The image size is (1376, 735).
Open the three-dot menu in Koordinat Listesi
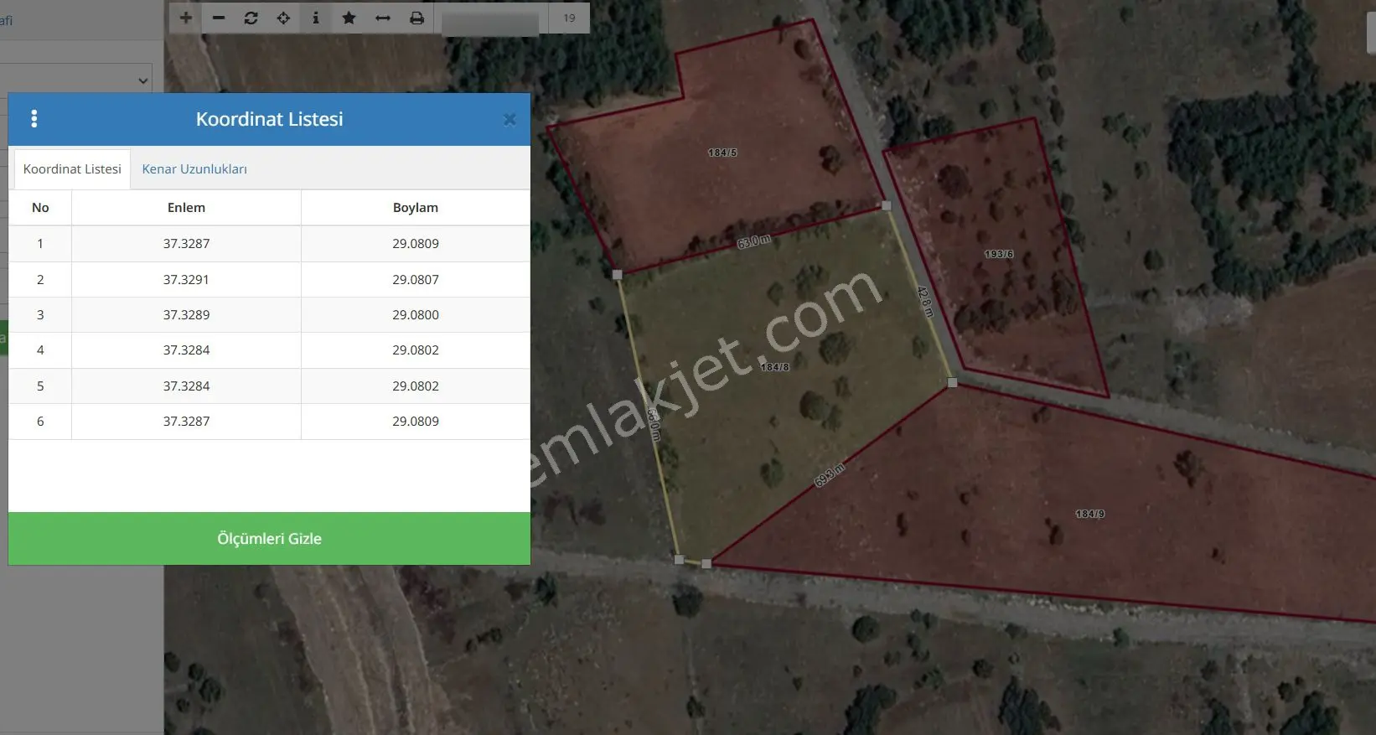(x=34, y=119)
